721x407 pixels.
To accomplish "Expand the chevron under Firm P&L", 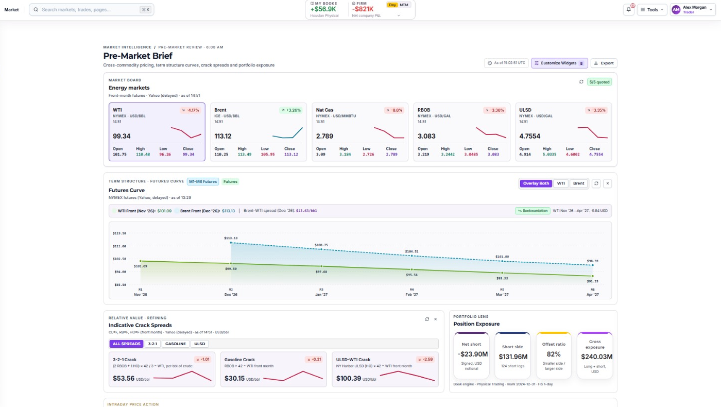I will click(x=399, y=16).
